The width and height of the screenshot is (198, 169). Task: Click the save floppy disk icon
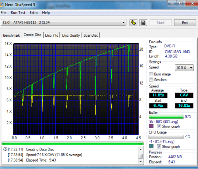click(143, 23)
